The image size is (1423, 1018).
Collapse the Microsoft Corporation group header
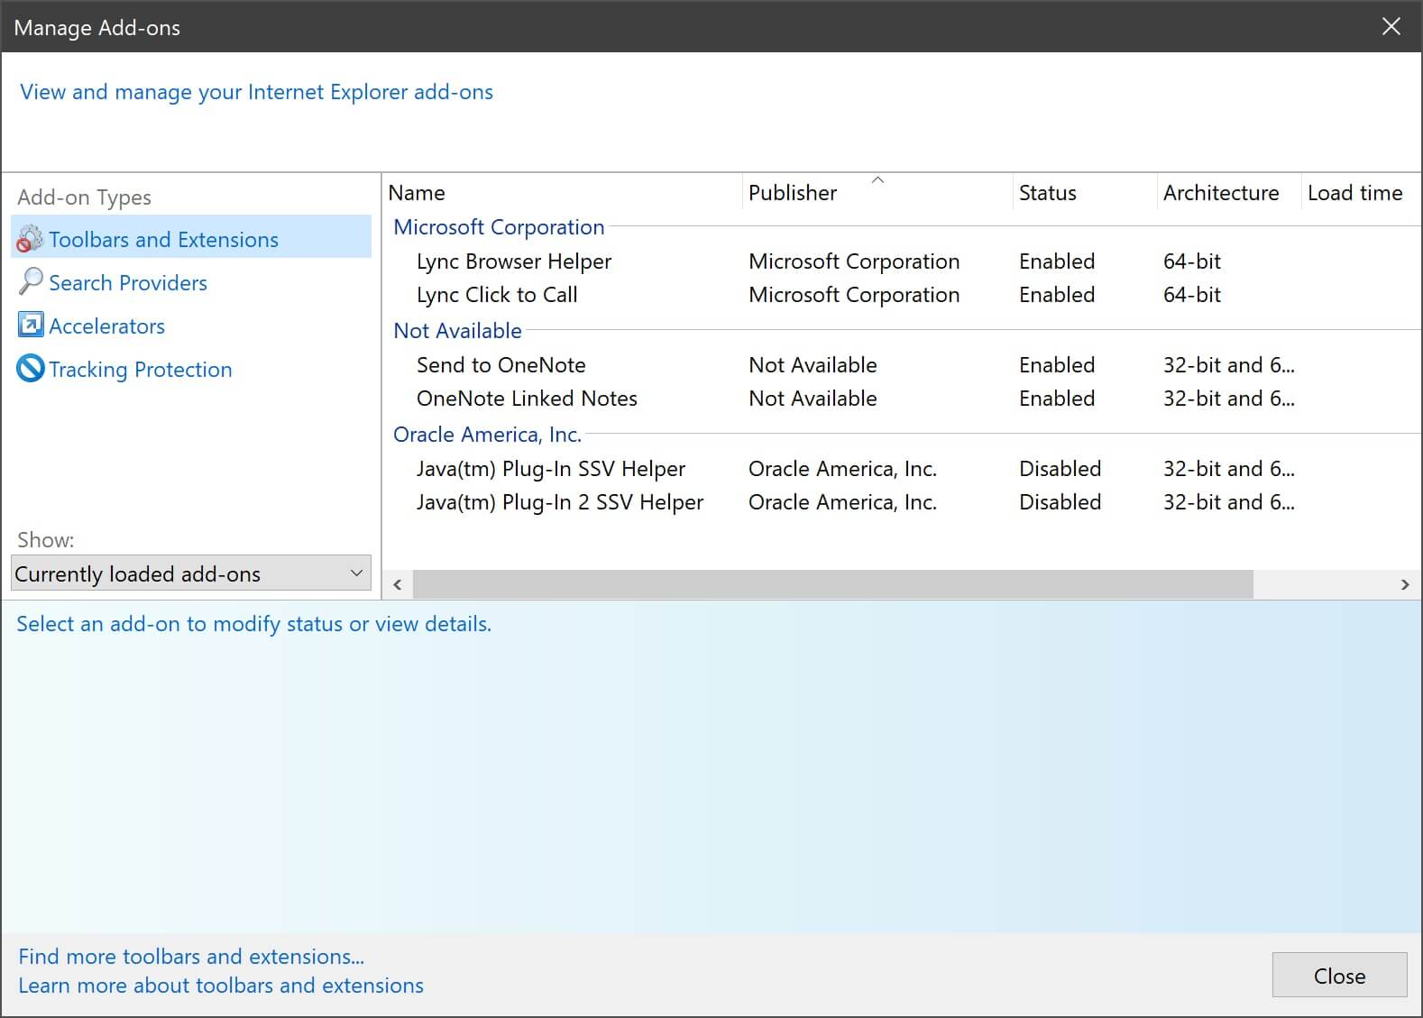[x=498, y=227]
